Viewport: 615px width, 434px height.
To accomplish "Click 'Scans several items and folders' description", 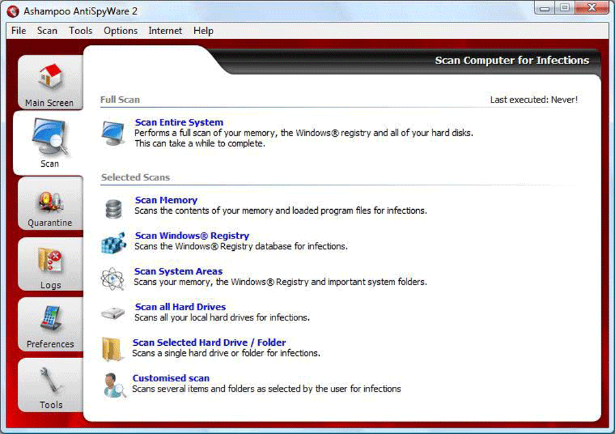I will (x=266, y=389).
